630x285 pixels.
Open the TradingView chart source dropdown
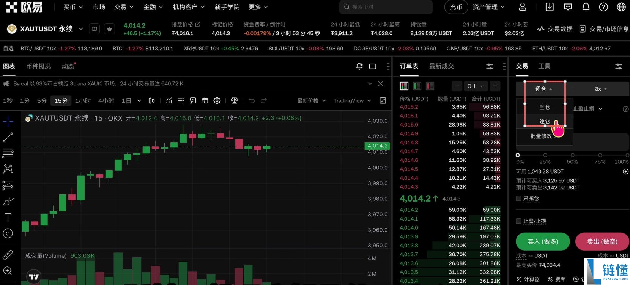point(352,100)
